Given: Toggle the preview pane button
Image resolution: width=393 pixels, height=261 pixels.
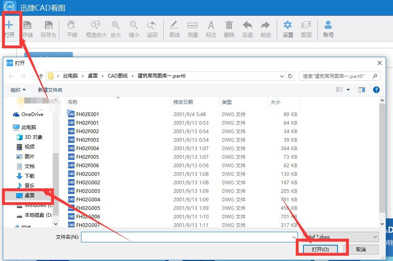Looking at the screenshot, I should click(x=362, y=90).
